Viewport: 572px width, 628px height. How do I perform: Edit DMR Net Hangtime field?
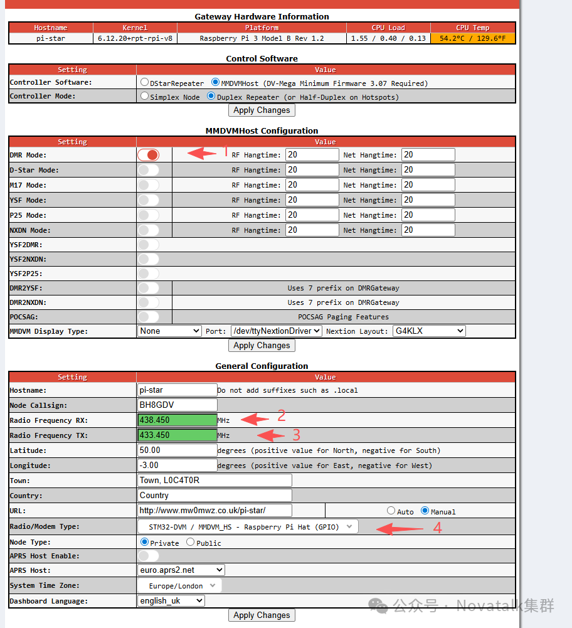tap(428, 154)
